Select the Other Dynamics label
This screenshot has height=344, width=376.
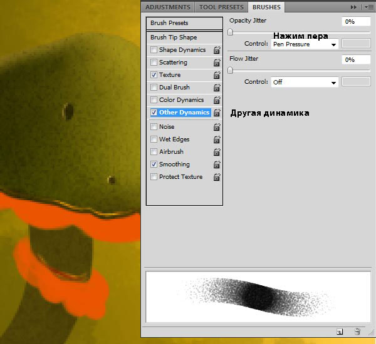tap(184, 113)
